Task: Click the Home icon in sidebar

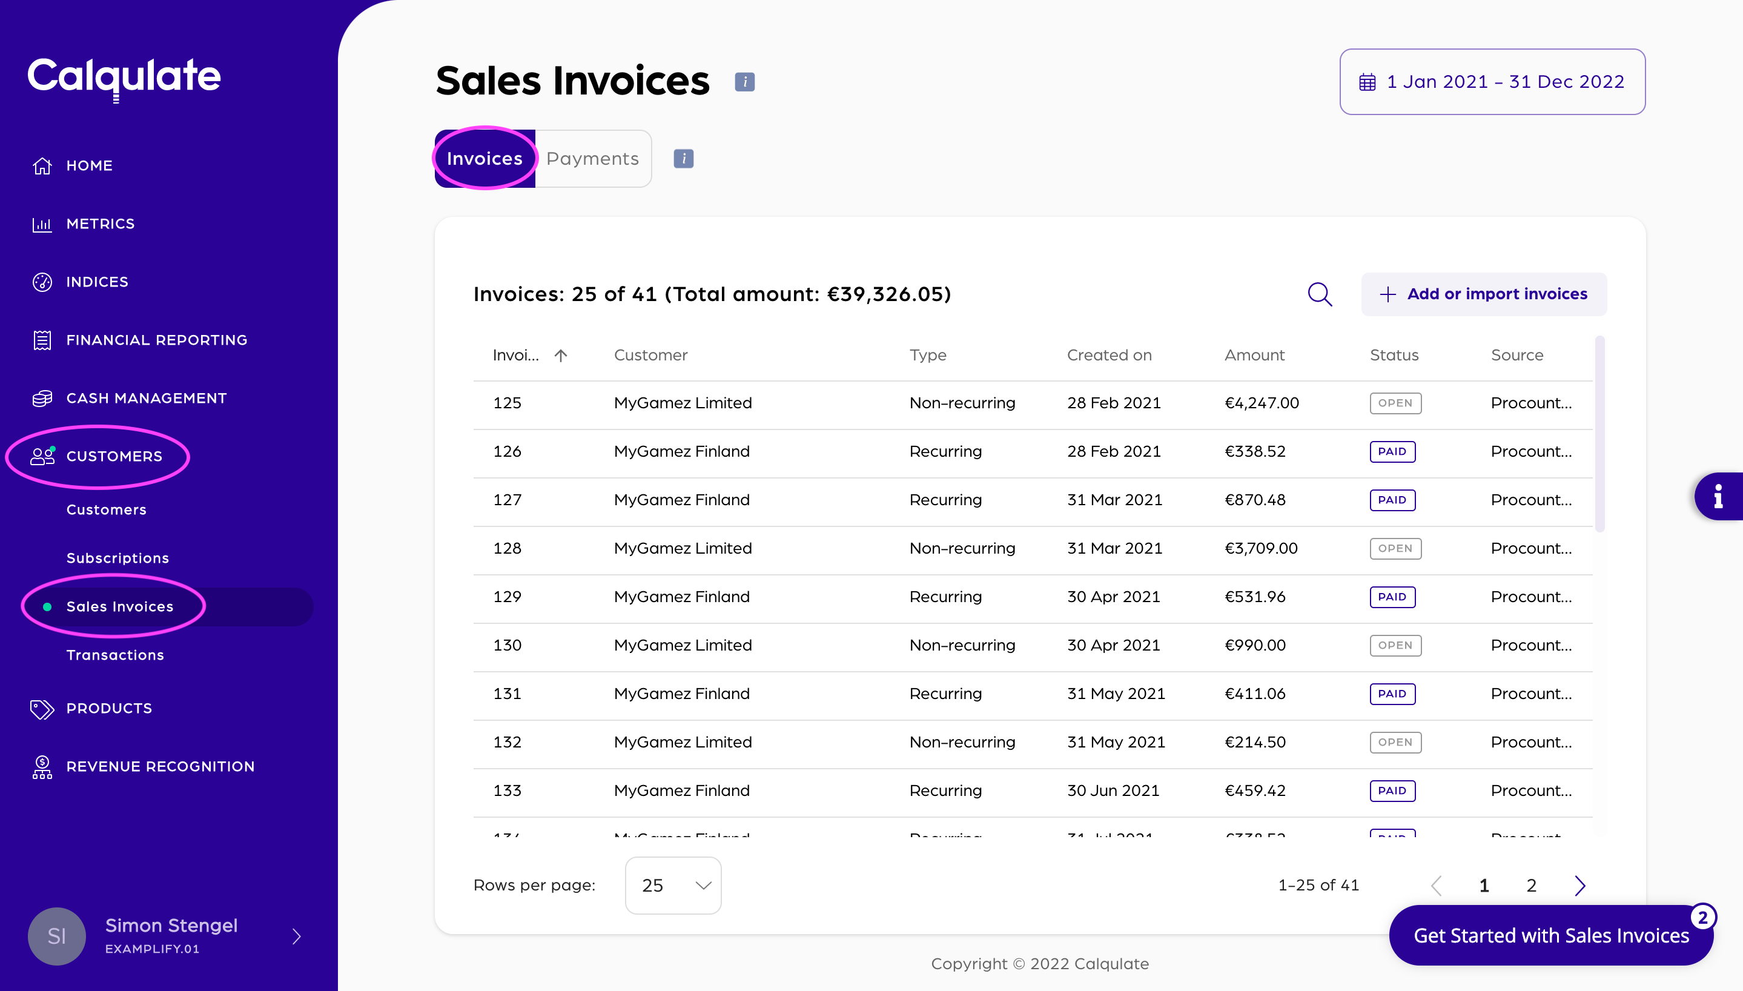Action: (42, 165)
